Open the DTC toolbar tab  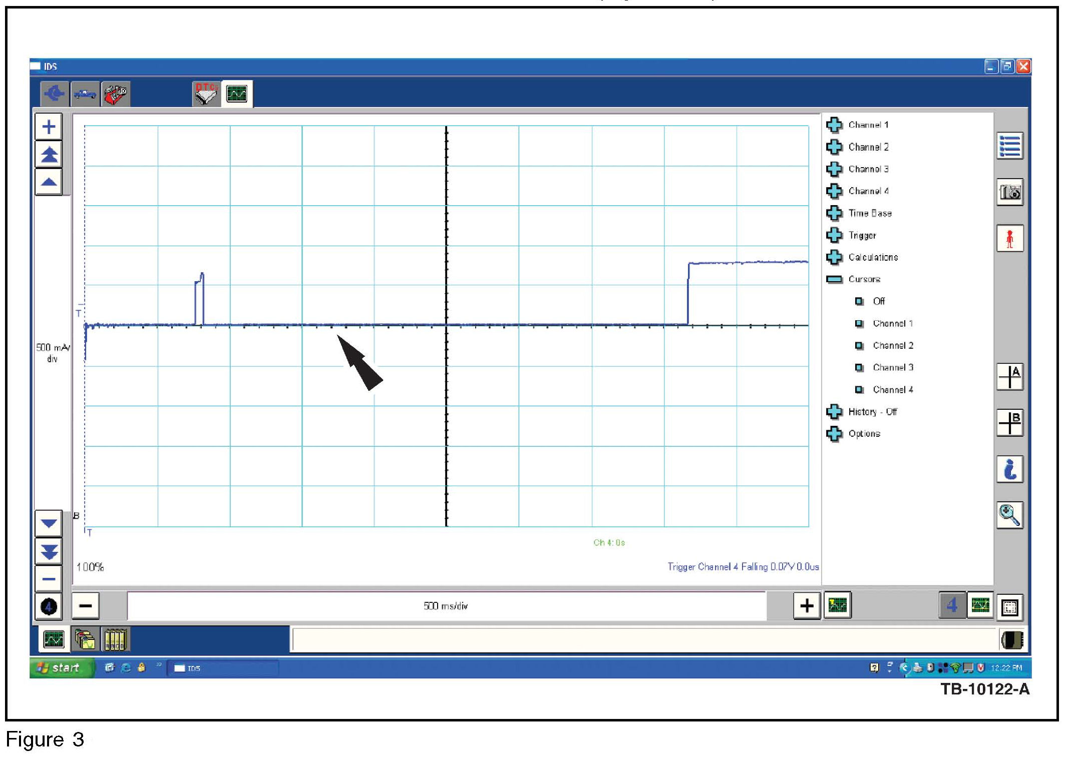point(206,94)
